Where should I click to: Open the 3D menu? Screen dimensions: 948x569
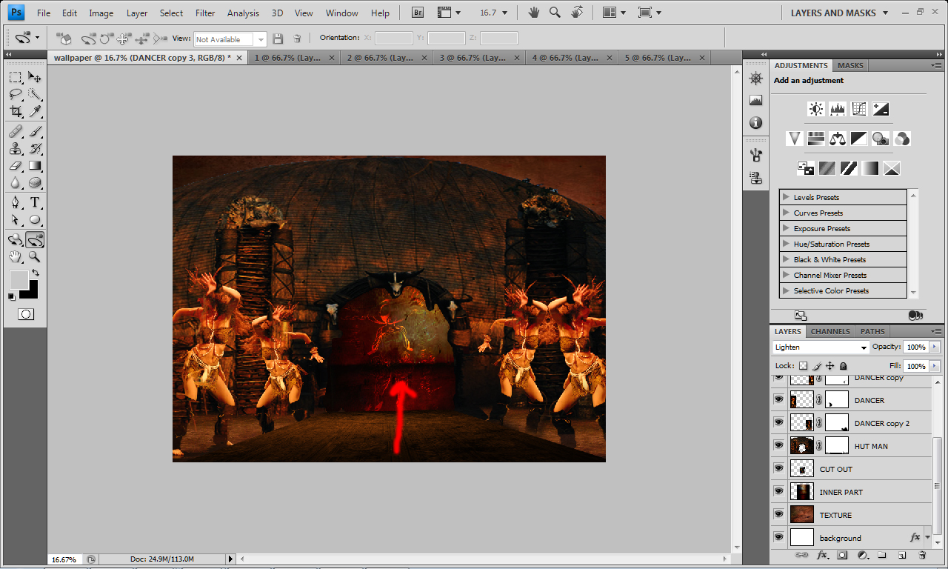[x=277, y=13]
